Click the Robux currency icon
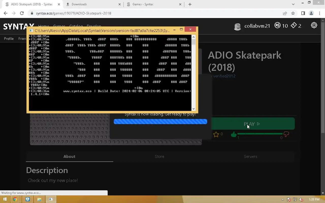 (x=278, y=25)
